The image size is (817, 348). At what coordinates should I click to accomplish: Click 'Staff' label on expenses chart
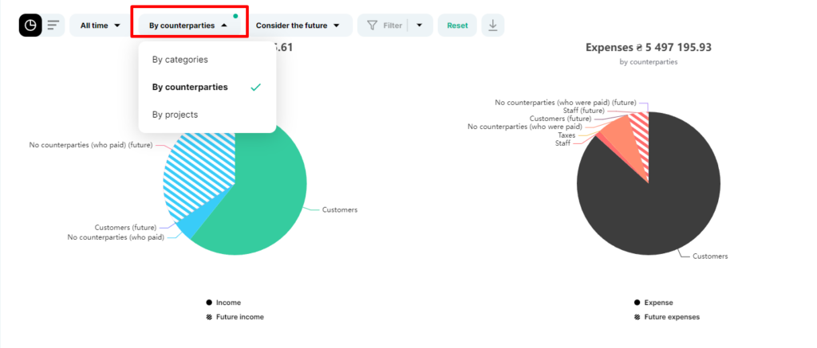(x=562, y=143)
